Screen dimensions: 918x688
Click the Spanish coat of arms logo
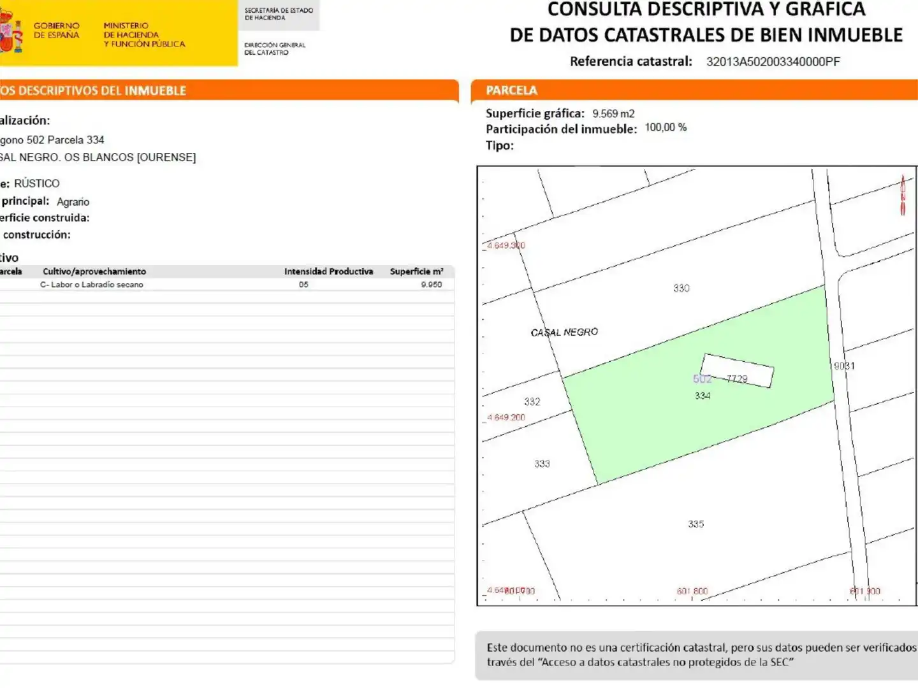coord(11,31)
